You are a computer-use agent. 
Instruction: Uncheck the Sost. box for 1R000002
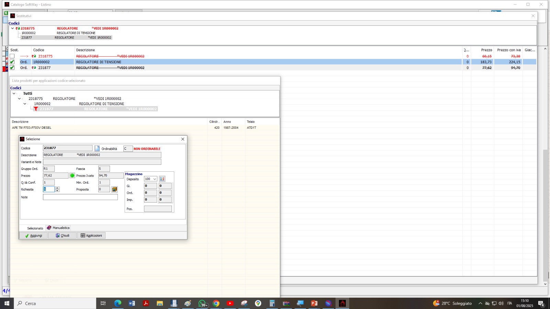click(12, 62)
